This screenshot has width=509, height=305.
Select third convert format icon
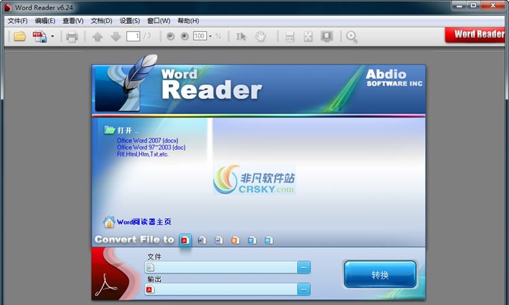click(x=219, y=240)
